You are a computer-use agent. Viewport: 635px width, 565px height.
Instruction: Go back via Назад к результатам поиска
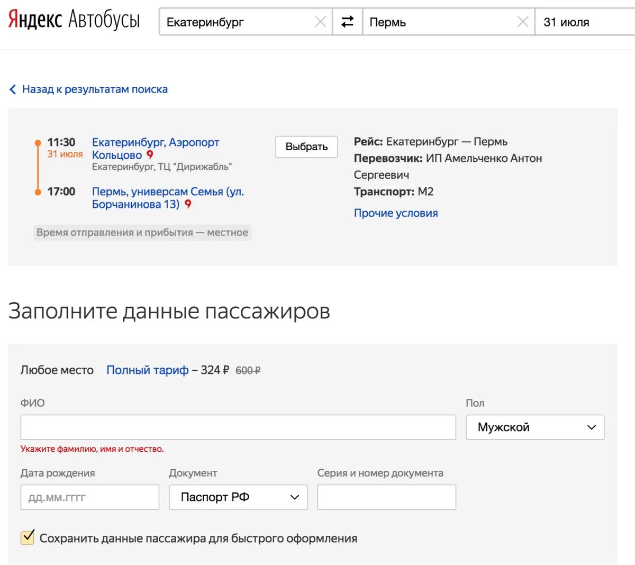95,89
